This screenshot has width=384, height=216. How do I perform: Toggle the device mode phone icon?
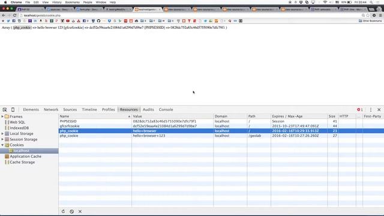[13, 110]
